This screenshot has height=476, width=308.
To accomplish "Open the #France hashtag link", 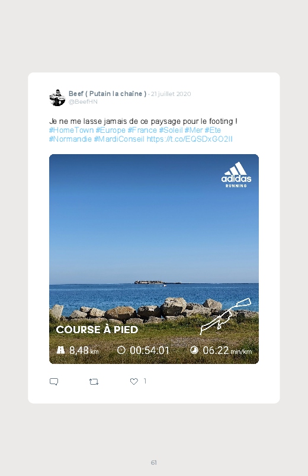I will (x=142, y=130).
